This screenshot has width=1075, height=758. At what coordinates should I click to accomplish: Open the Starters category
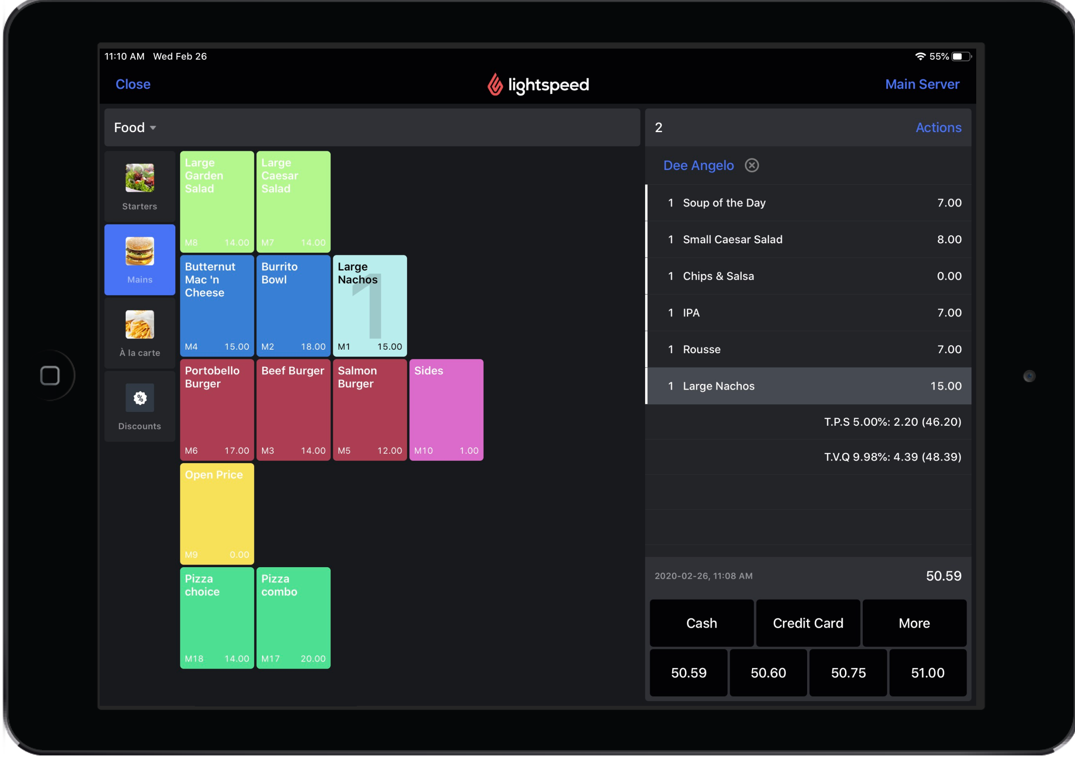coord(140,186)
